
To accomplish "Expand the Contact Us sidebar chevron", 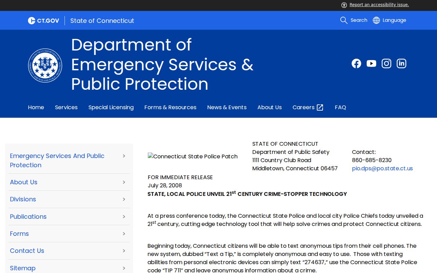I will [124, 251].
